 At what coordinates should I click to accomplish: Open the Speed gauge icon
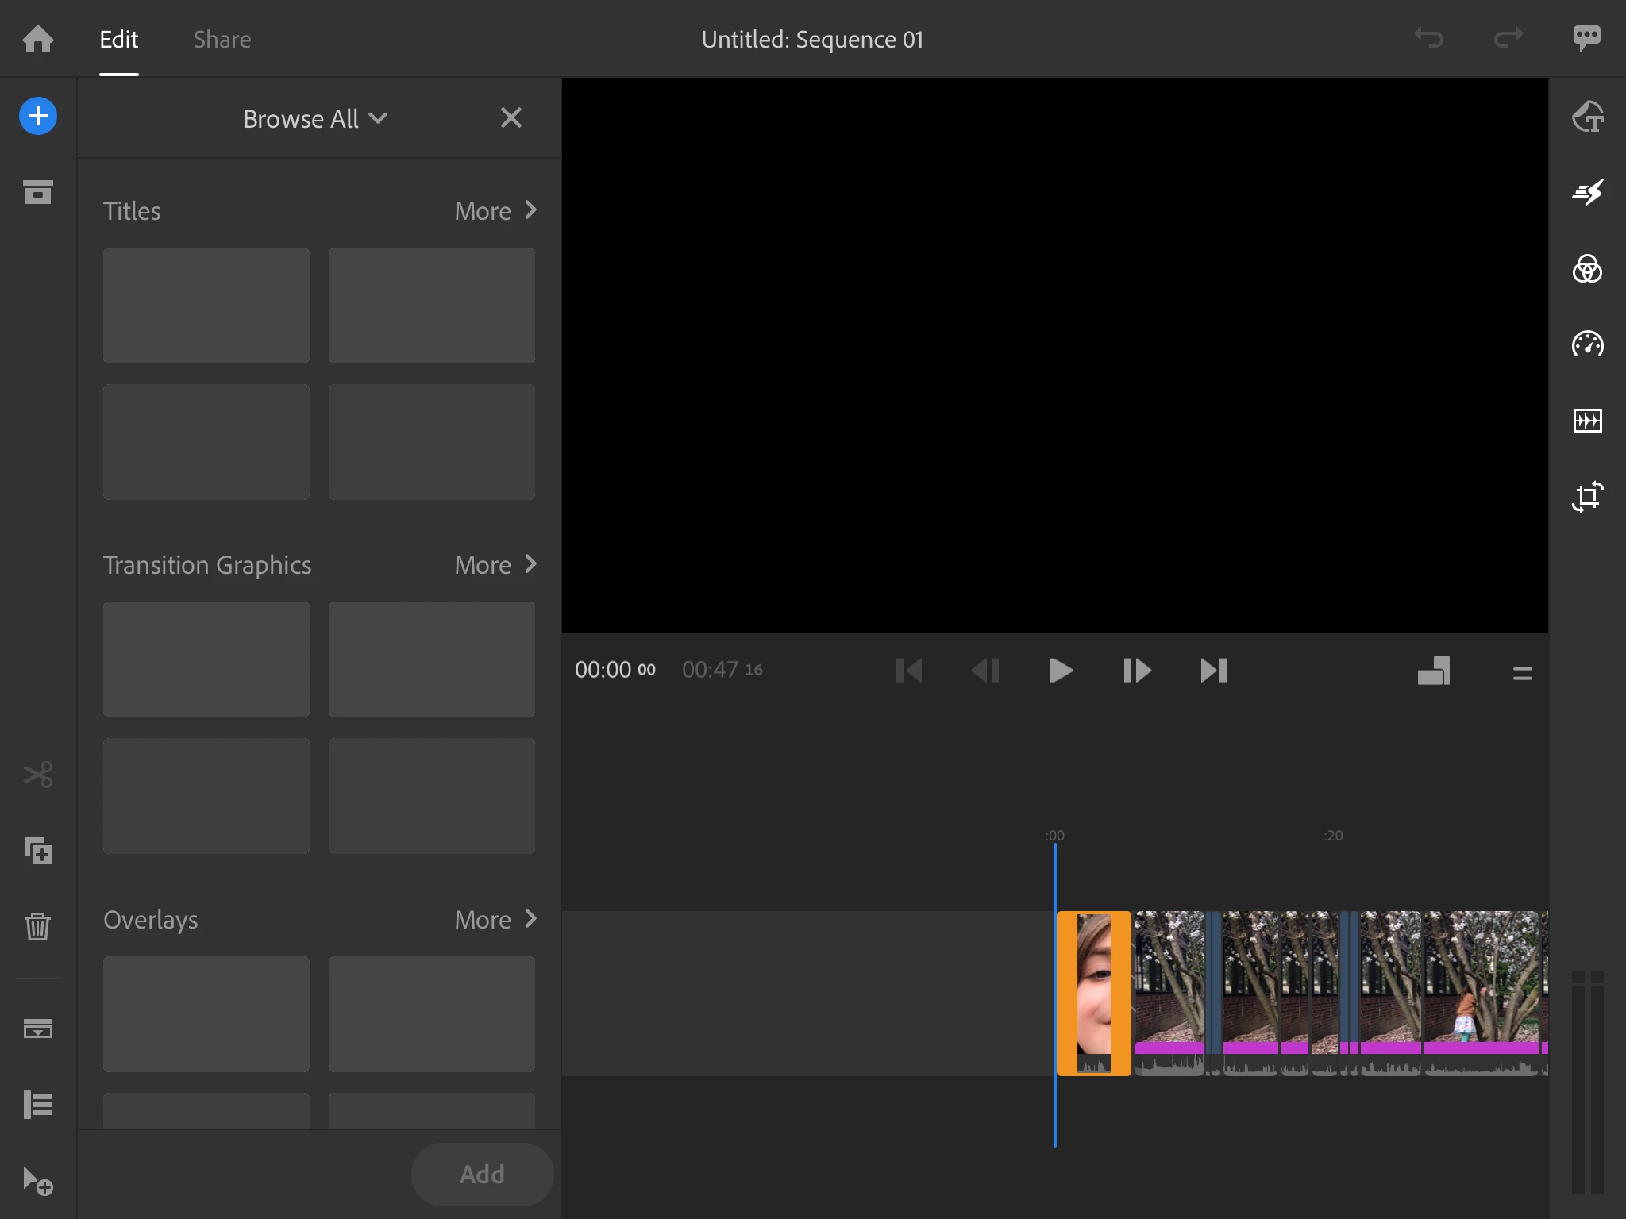[x=1587, y=344]
